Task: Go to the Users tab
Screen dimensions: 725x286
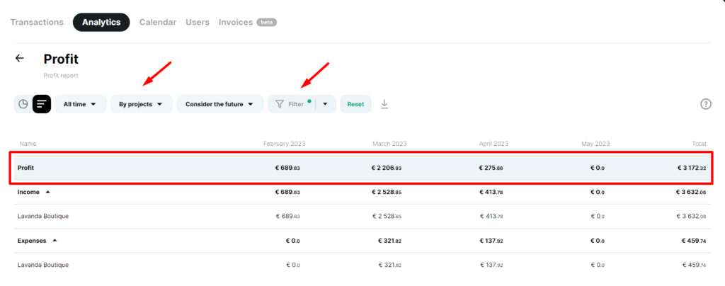Action: (x=198, y=22)
